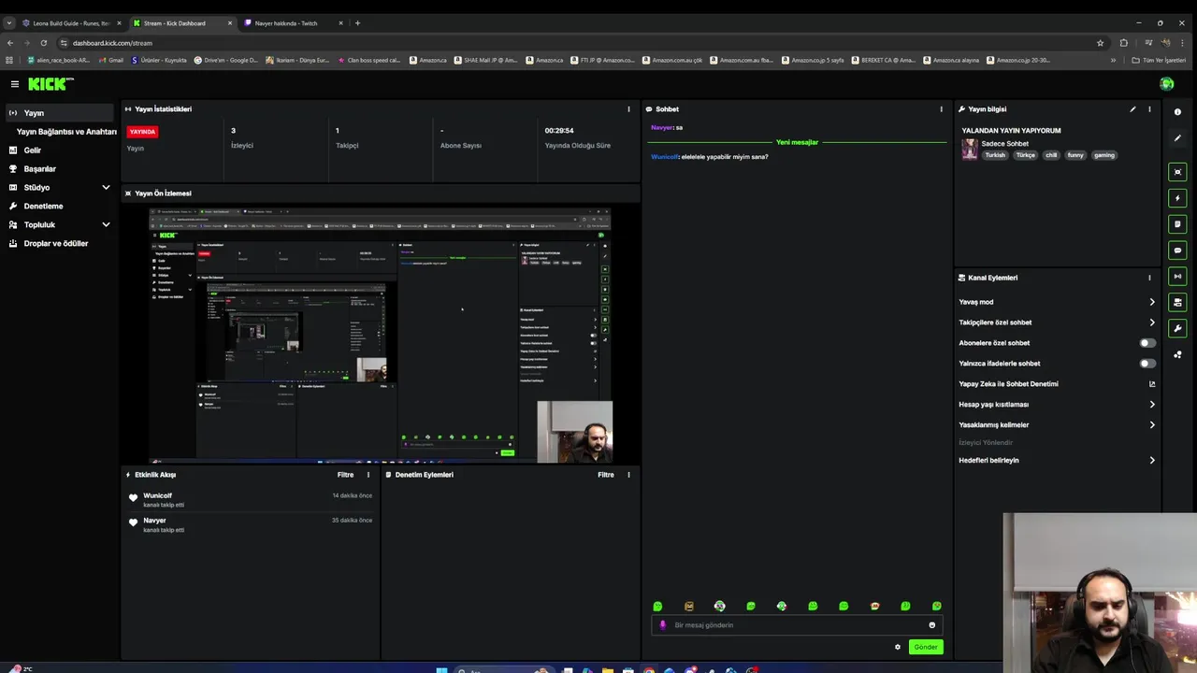Open Hedefleri belirleyin options arrow
The height and width of the screenshot is (673, 1197).
(1151, 461)
